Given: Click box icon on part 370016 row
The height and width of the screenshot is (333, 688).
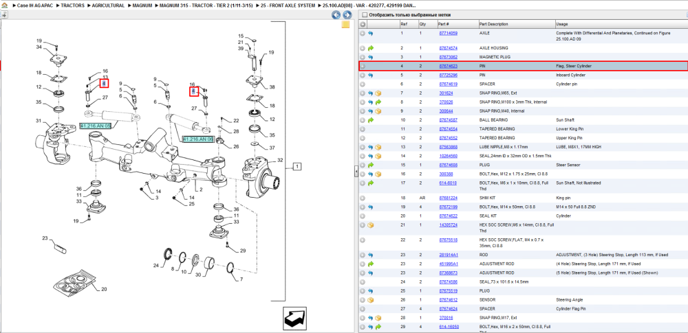Looking at the screenshot, I should 378,318.
